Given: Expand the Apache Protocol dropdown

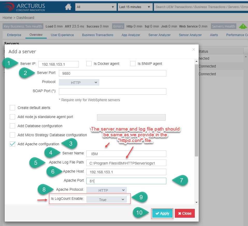Looking at the screenshot, I should 107,190.
